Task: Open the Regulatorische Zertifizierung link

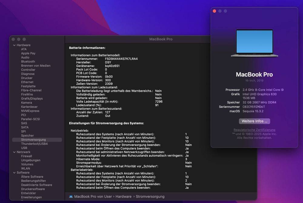Action: 254,130
